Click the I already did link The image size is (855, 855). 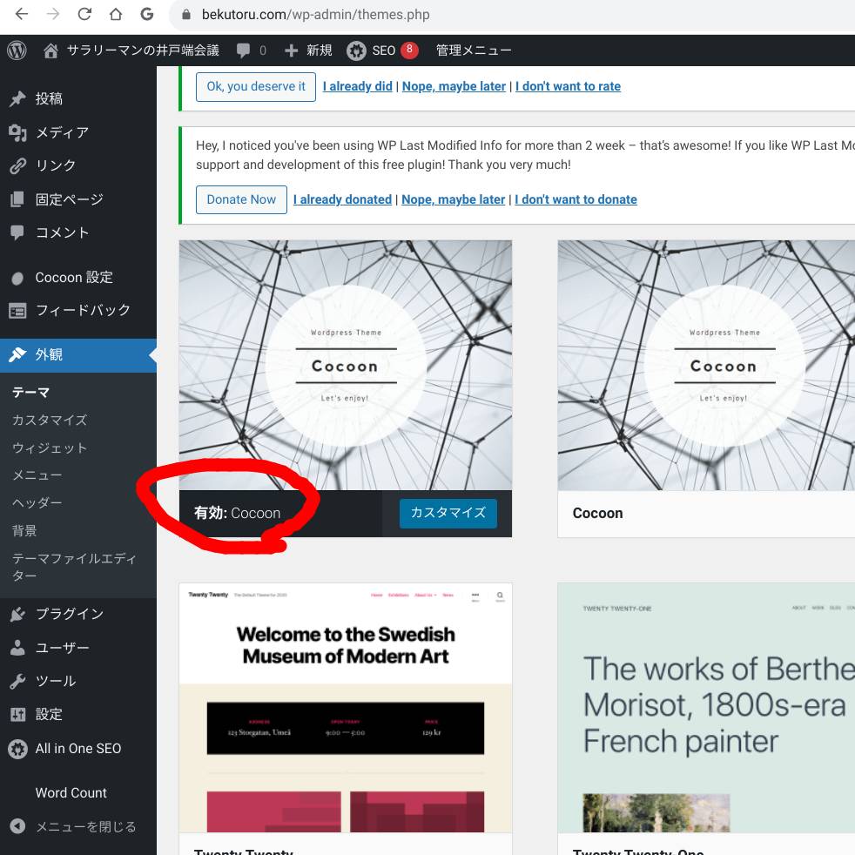point(357,87)
